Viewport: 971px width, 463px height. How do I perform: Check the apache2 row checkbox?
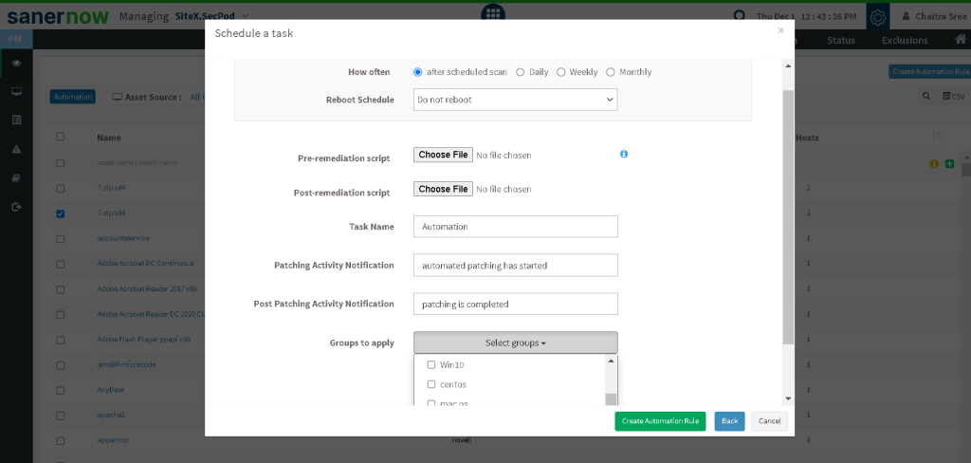click(x=60, y=416)
